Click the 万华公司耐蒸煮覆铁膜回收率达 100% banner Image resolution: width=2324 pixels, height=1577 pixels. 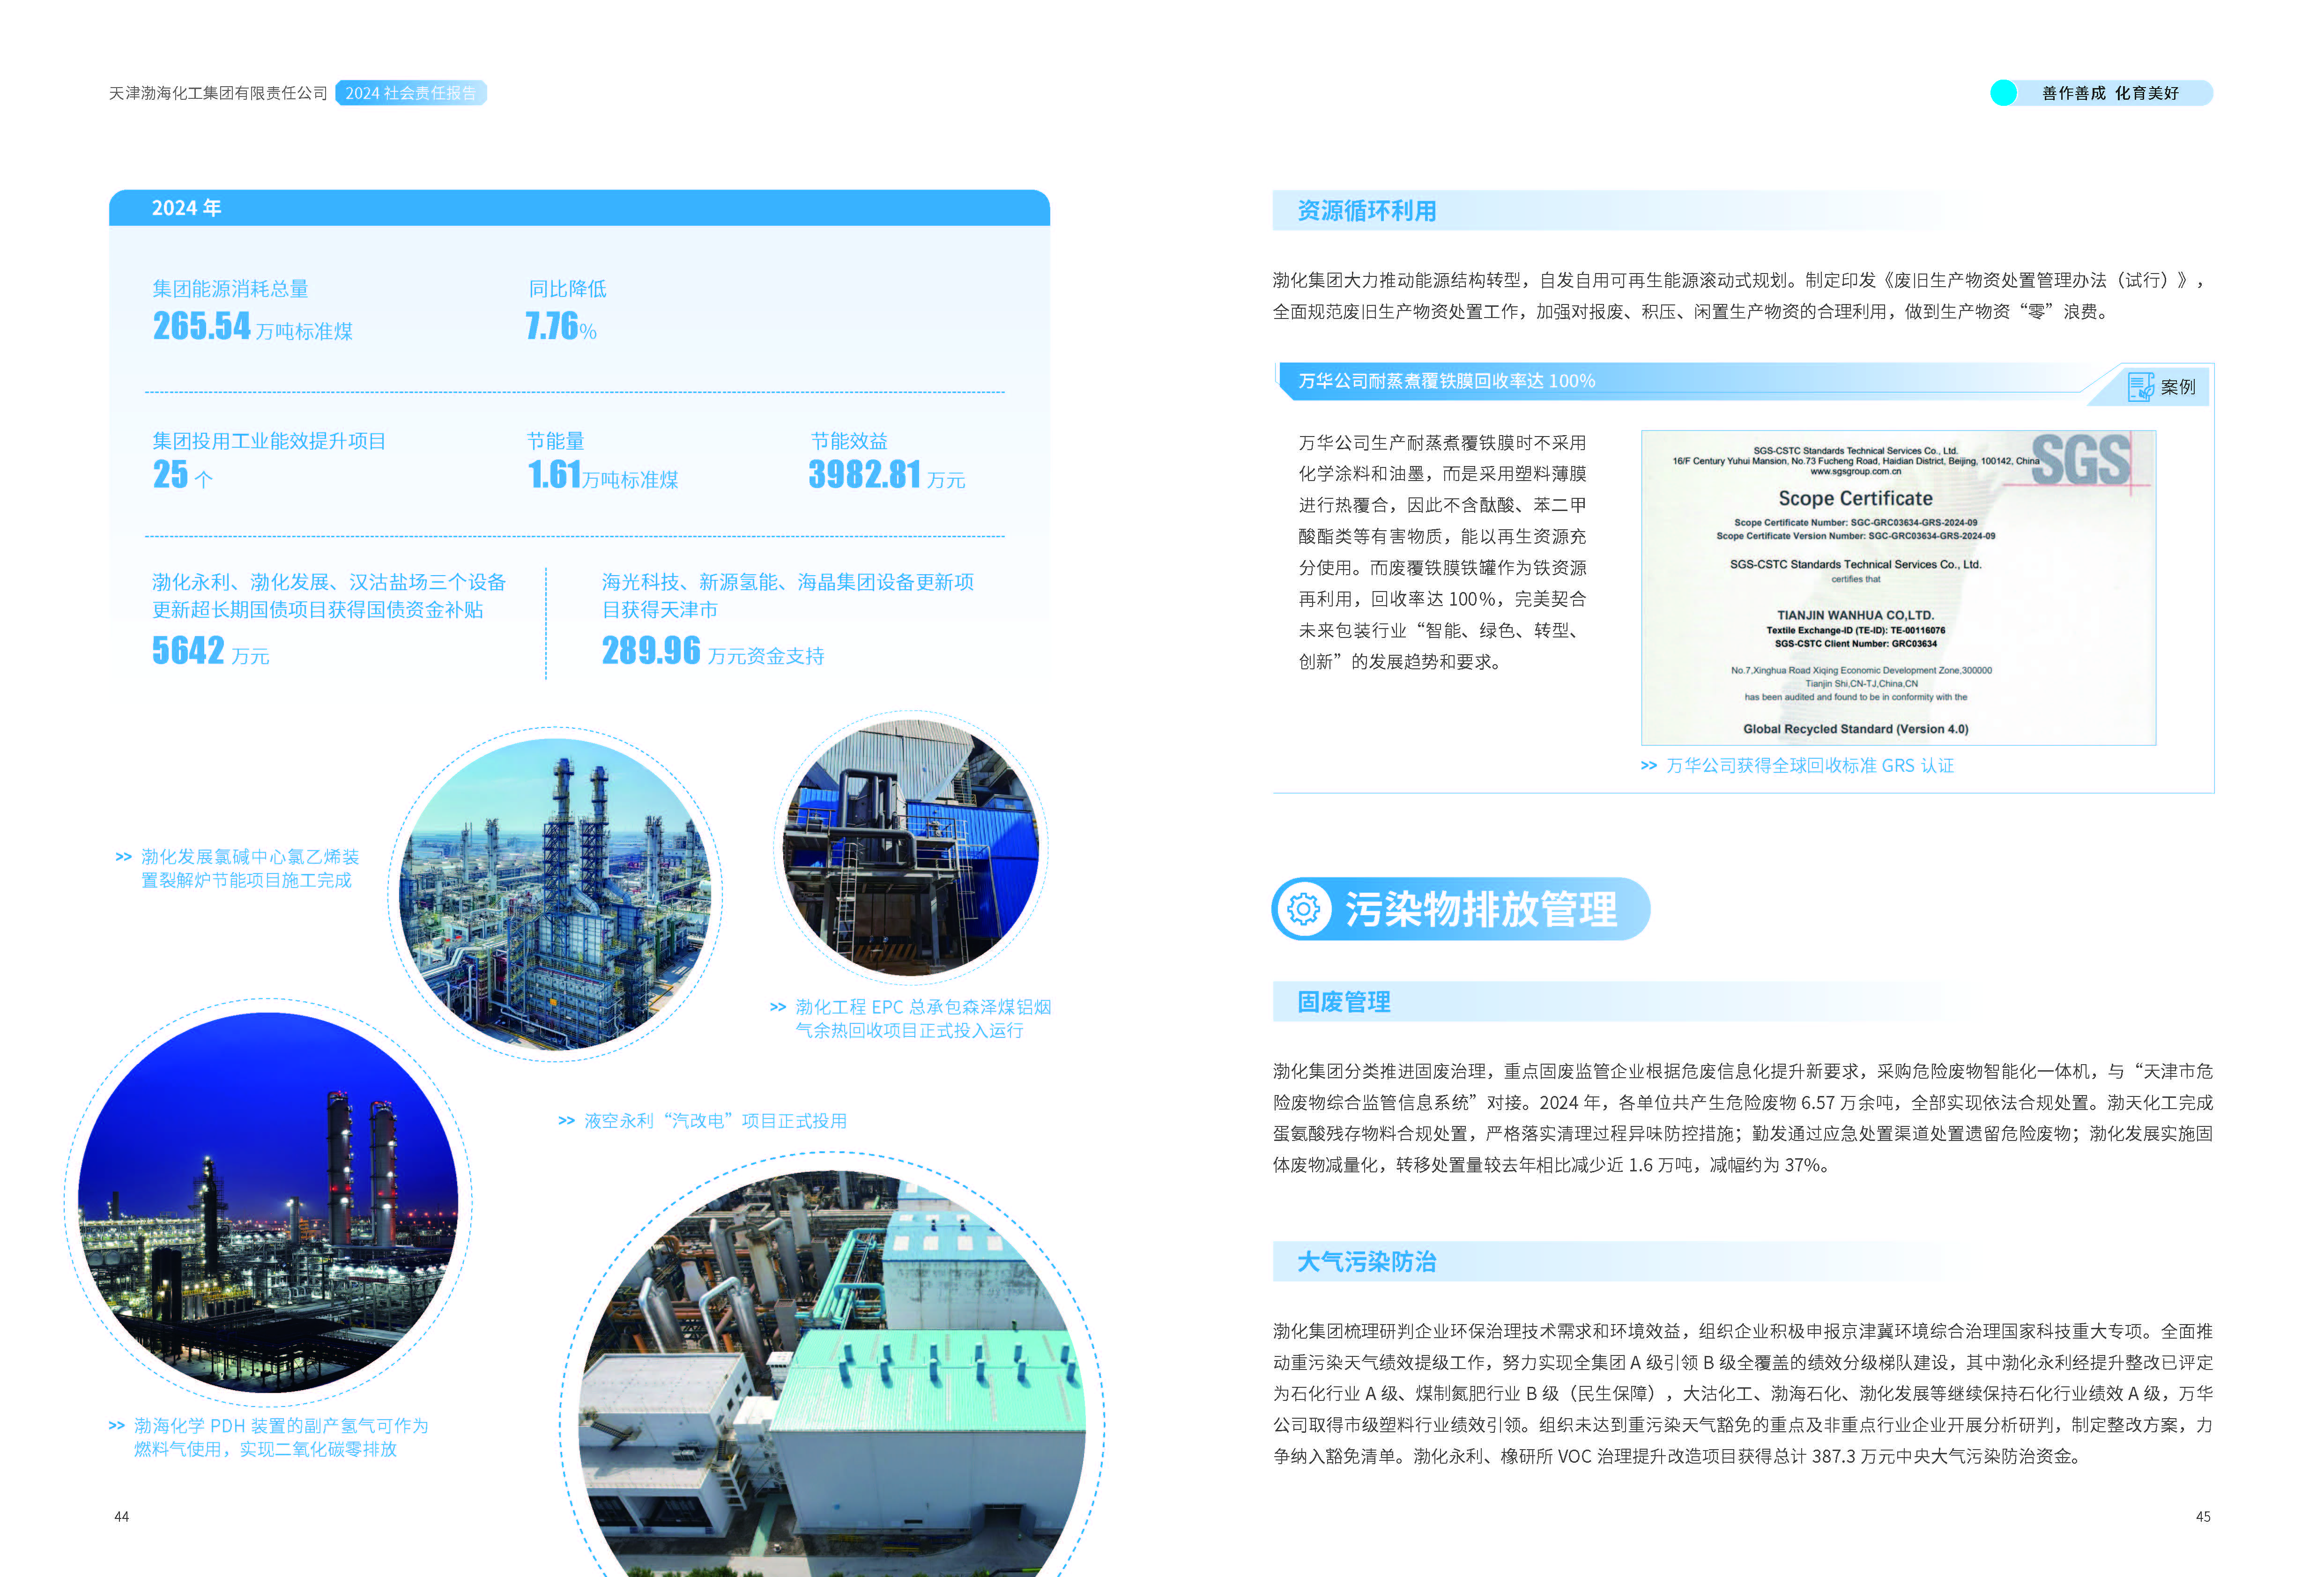[1446, 381]
